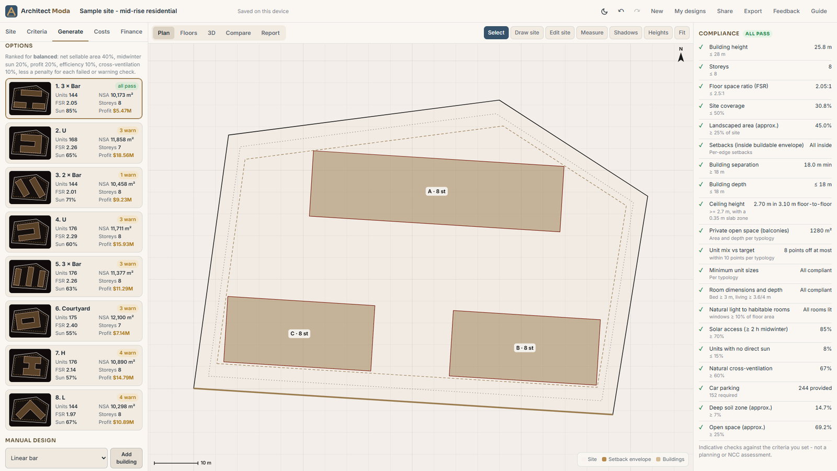Select building C · 8 st label
This screenshot has height=471, width=837.
tap(299, 333)
